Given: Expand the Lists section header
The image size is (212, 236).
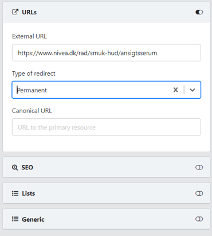Looking at the screenshot, I should 106,193.
